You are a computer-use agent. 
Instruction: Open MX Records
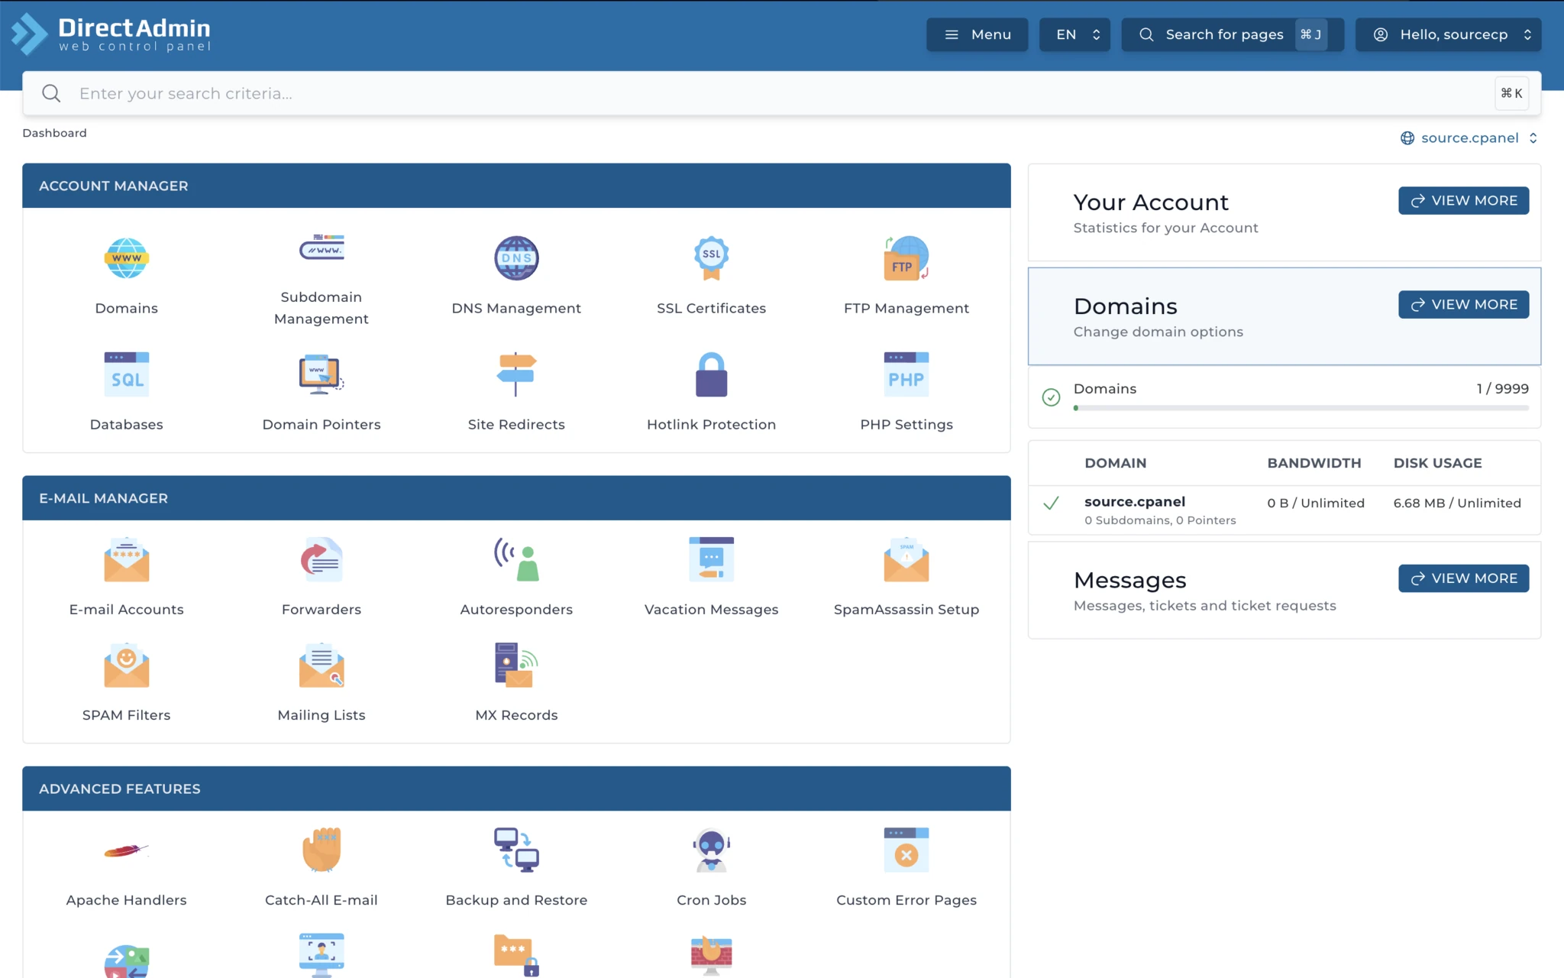[516, 665]
